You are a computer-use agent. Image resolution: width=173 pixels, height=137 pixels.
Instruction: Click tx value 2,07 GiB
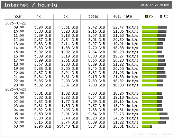[x=70, y=85]
